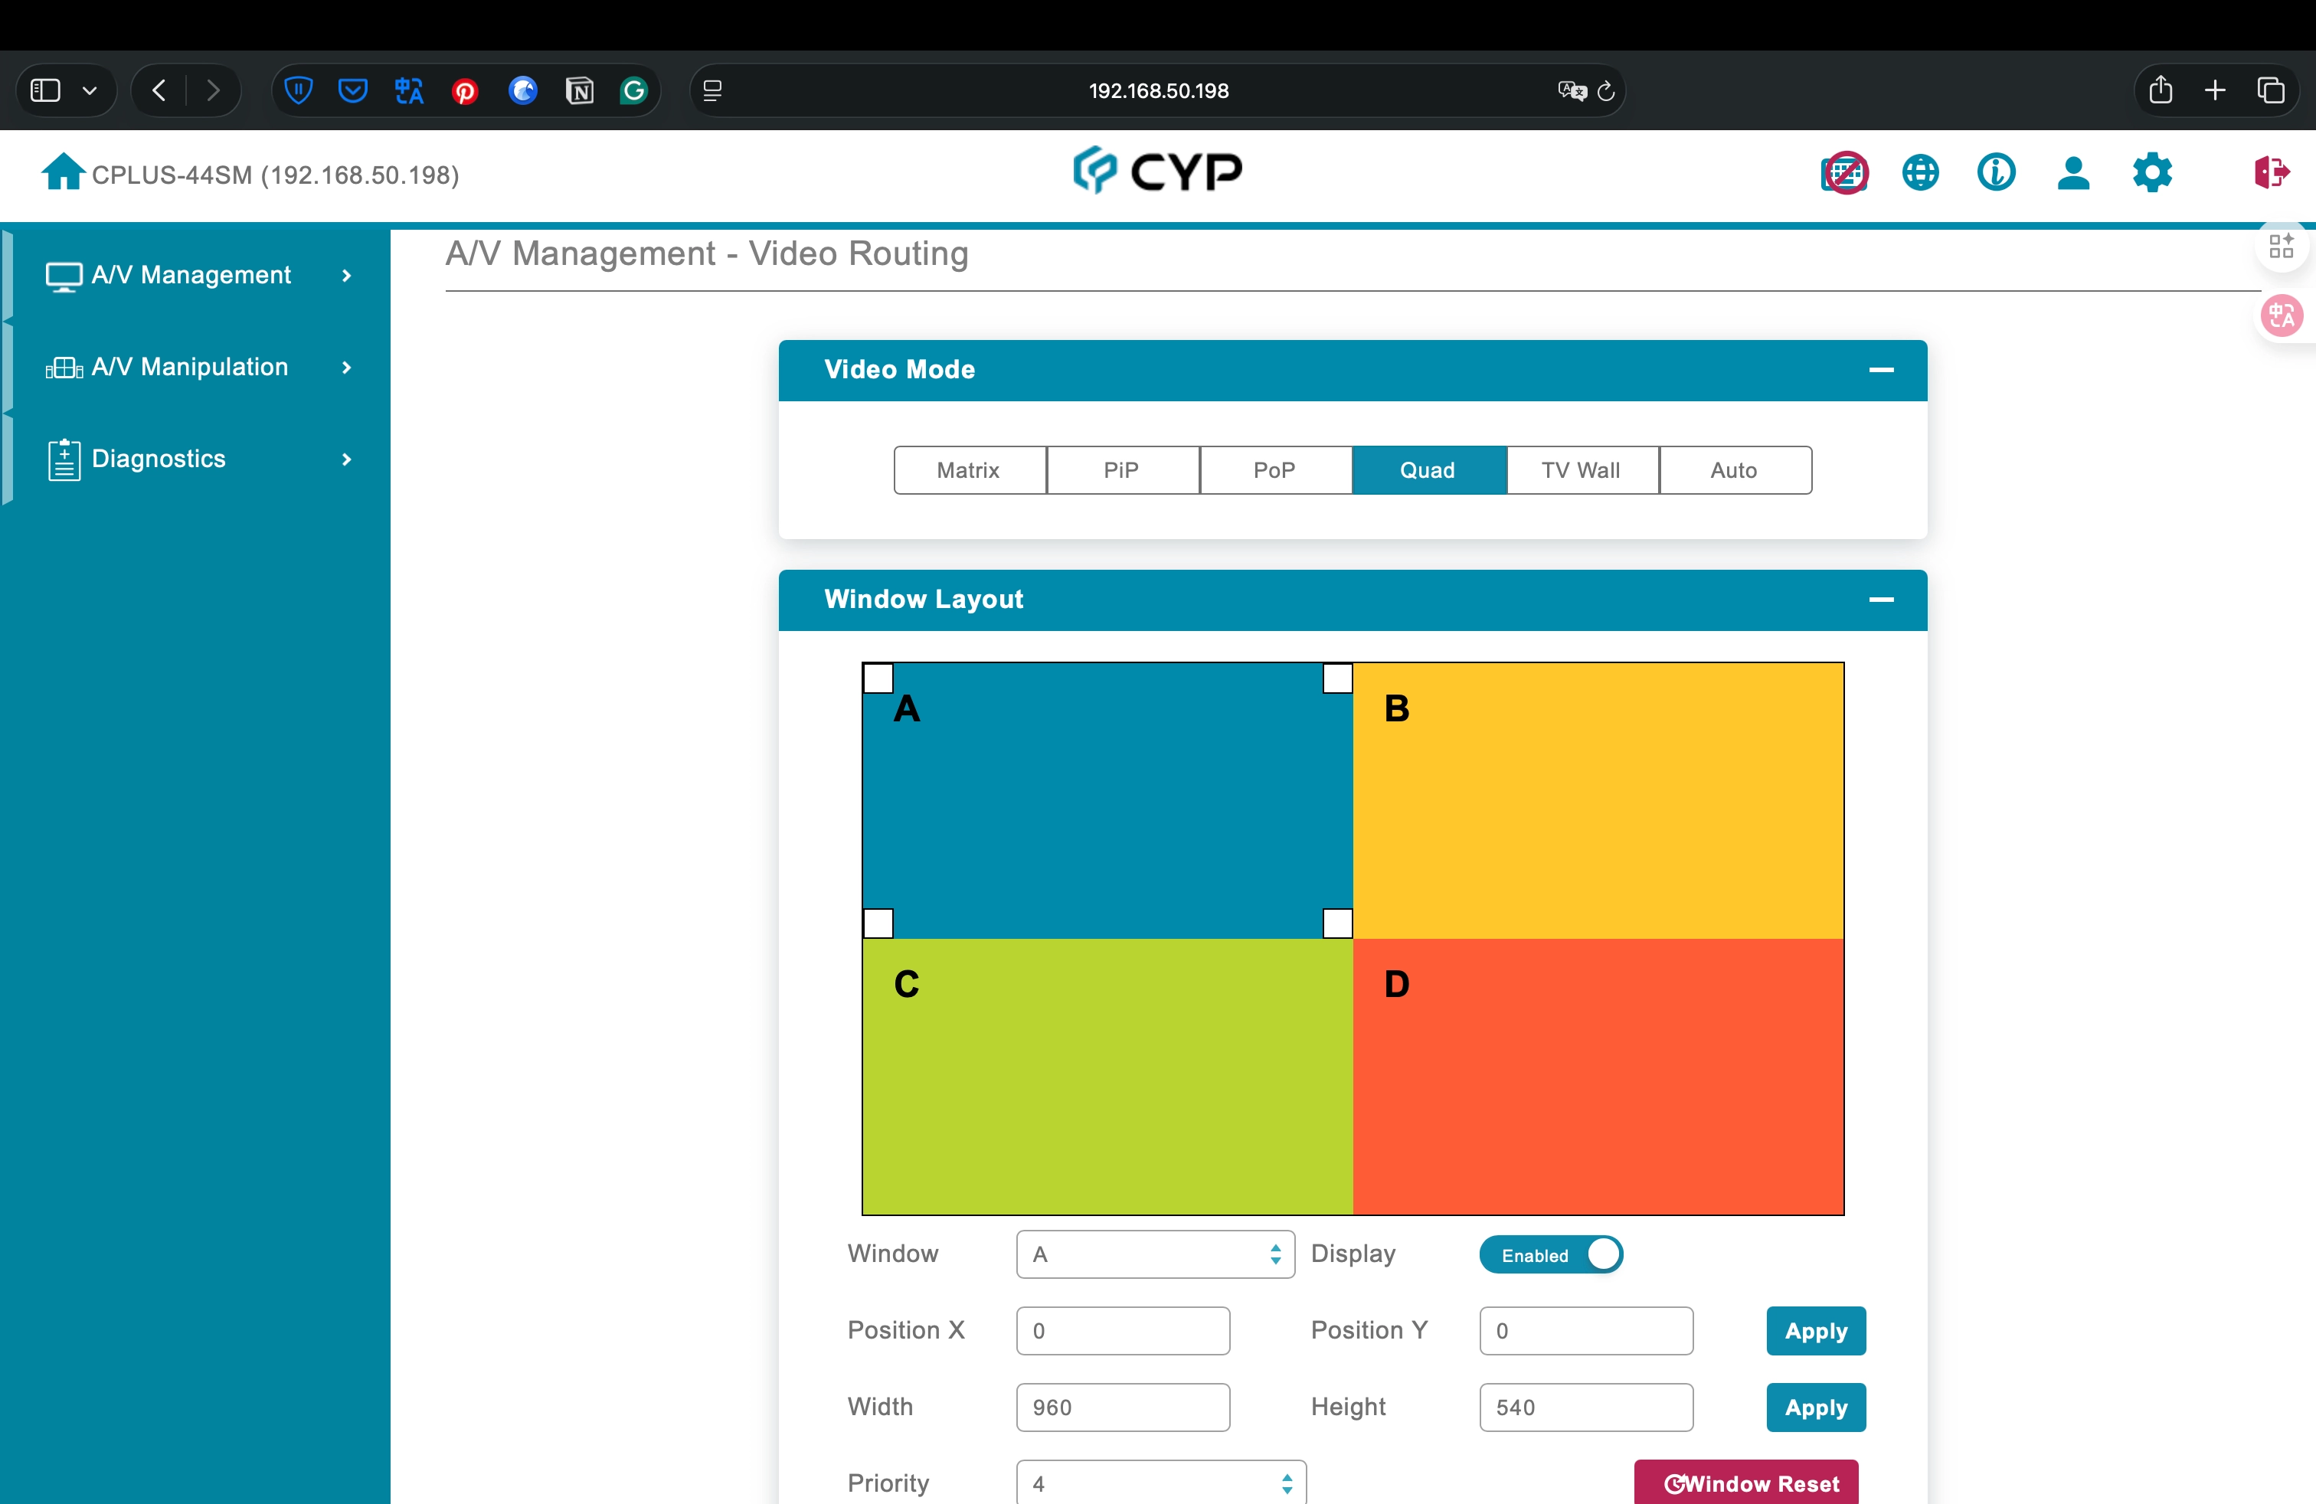Open the device information icon
Image resolution: width=2316 pixels, height=1504 pixels.
click(1996, 173)
